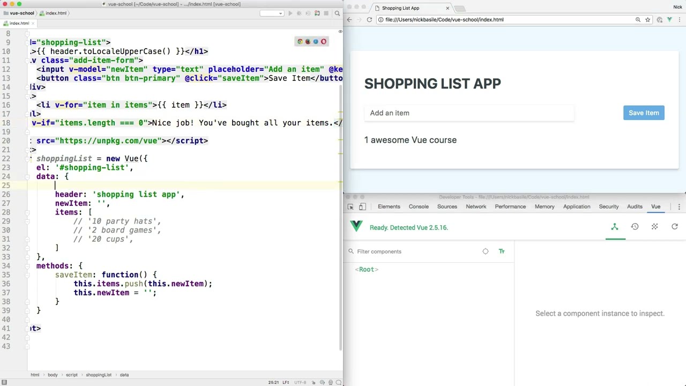Screen dimensions: 686x386
Task: Switch to the Security tab in DevTools
Action: [x=609, y=206]
